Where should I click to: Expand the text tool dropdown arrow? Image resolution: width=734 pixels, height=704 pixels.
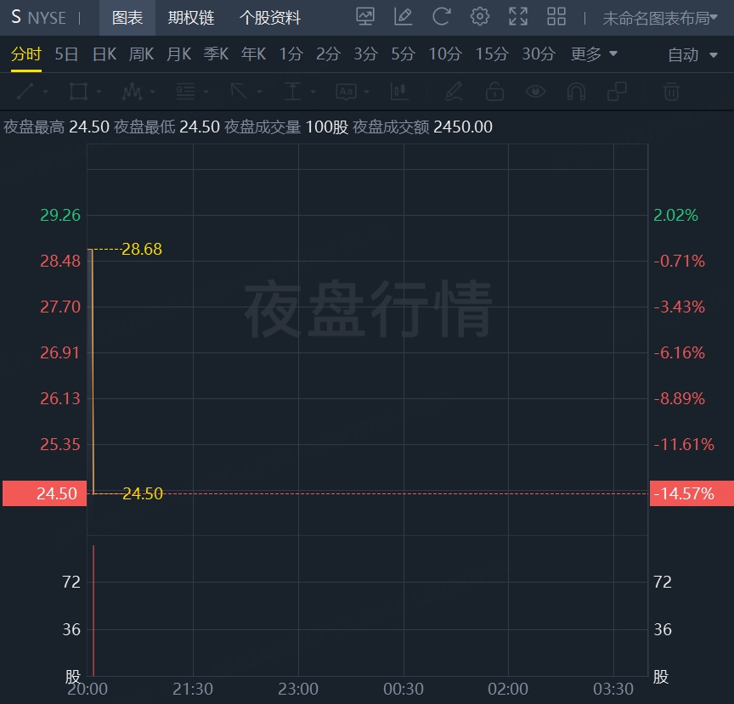tap(366, 92)
